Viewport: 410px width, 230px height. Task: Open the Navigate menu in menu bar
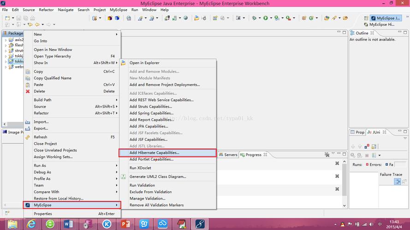[65, 10]
